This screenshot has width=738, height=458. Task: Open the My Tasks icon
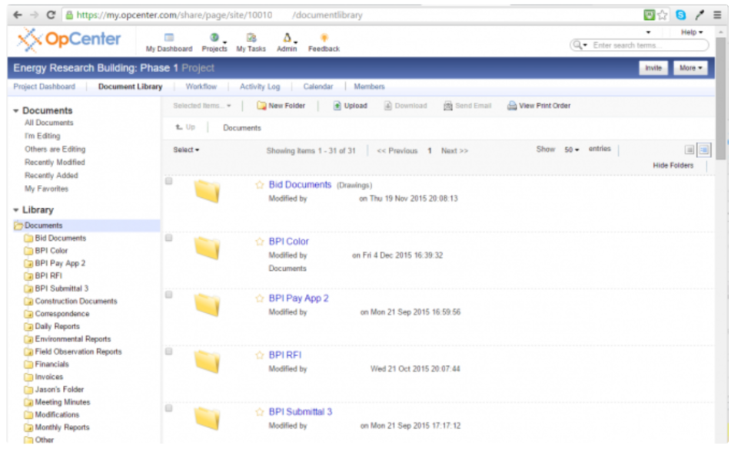[251, 38]
